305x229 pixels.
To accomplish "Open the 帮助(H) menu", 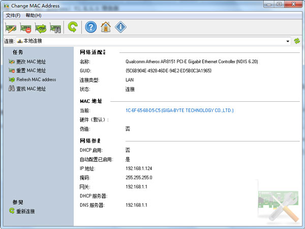I will [34, 15].
